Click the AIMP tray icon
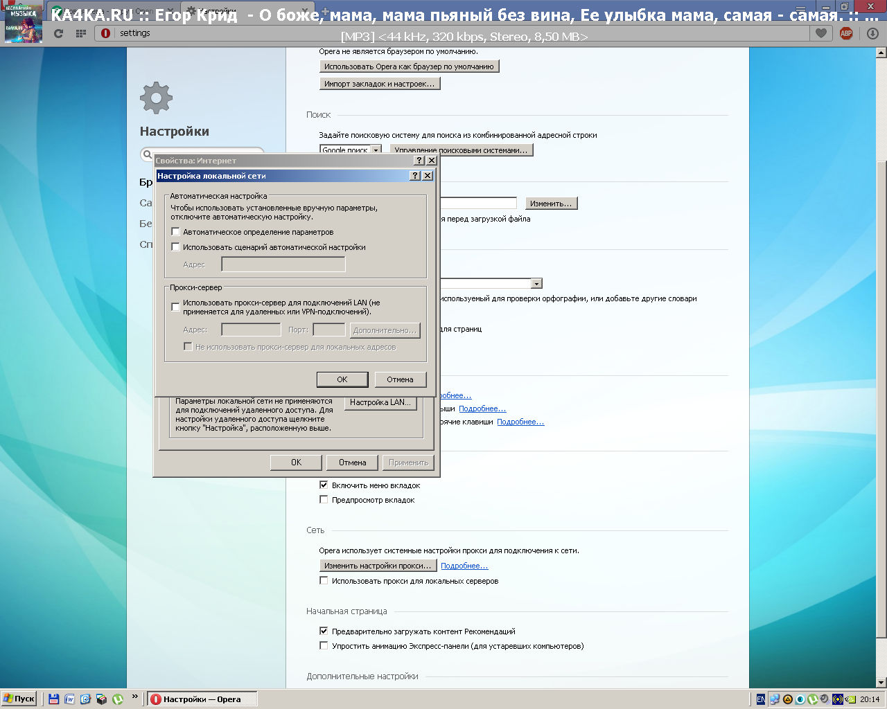Viewport: 887px width, 709px height. coord(788,699)
